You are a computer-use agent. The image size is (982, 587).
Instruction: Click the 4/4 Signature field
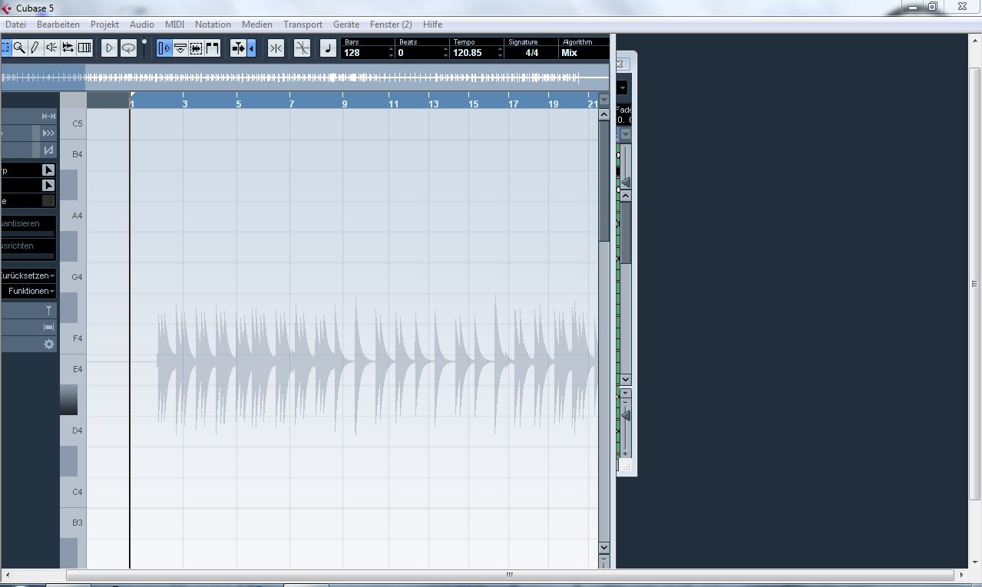pos(531,53)
